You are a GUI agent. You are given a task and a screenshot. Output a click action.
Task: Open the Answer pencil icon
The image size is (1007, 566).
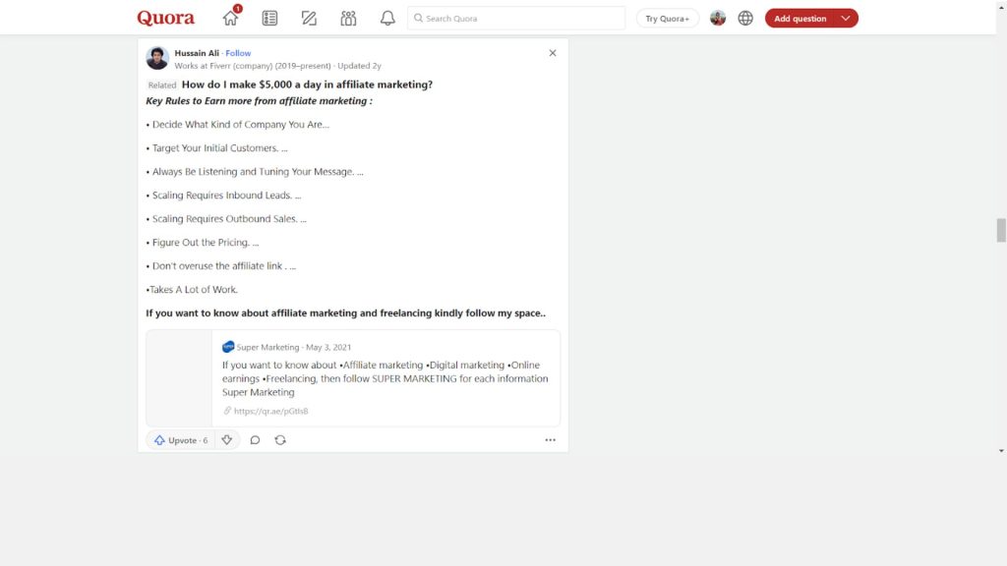(309, 18)
